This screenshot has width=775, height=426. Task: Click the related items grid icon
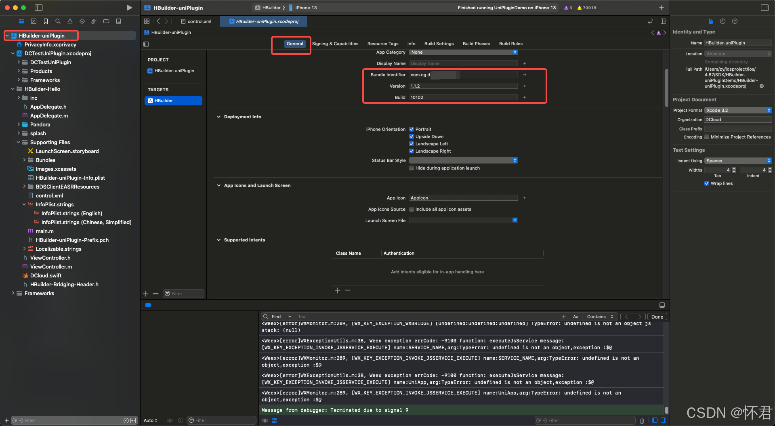147,21
